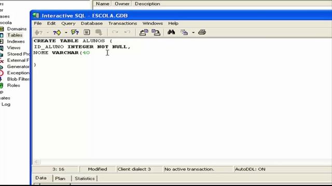Click after 'VARCHAR(40' in the editor

pyautogui.click(x=90, y=53)
